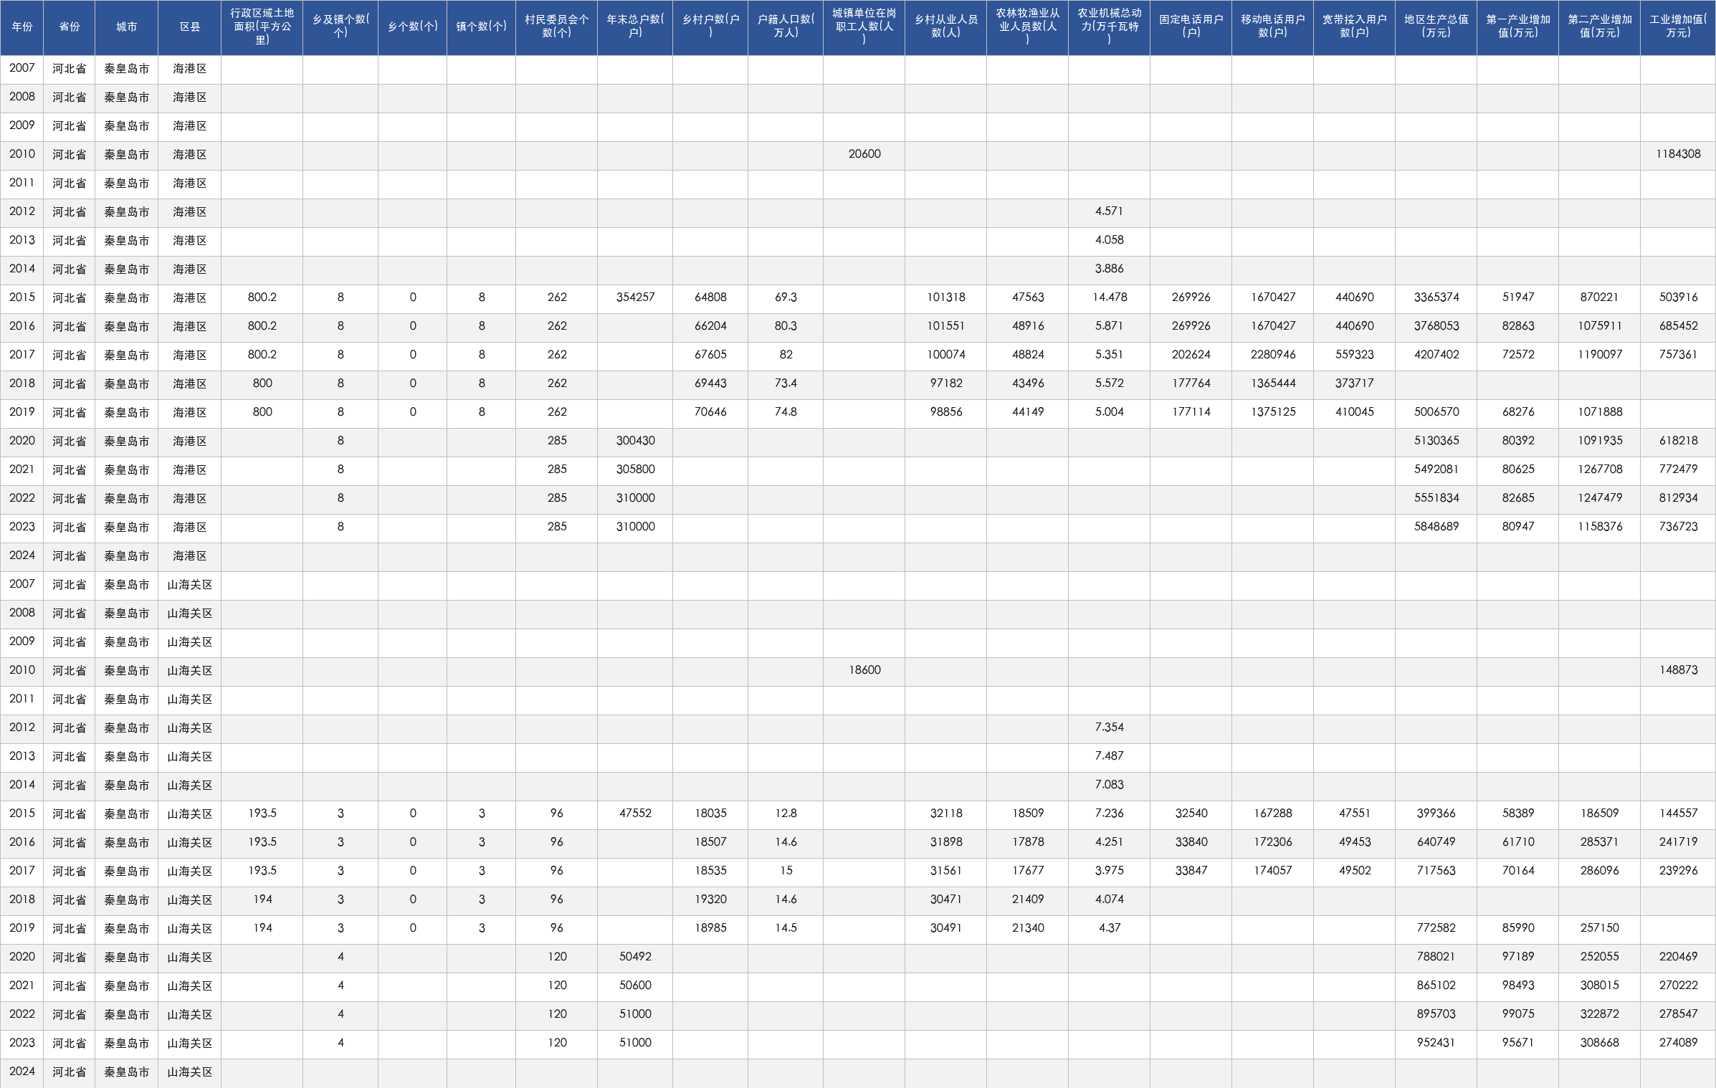The height and width of the screenshot is (1088, 1716).
Task: Click the 省份 column header
Action: click(x=70, y=27)
